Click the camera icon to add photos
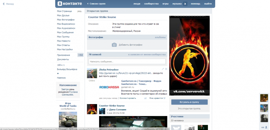 [114, 45]
